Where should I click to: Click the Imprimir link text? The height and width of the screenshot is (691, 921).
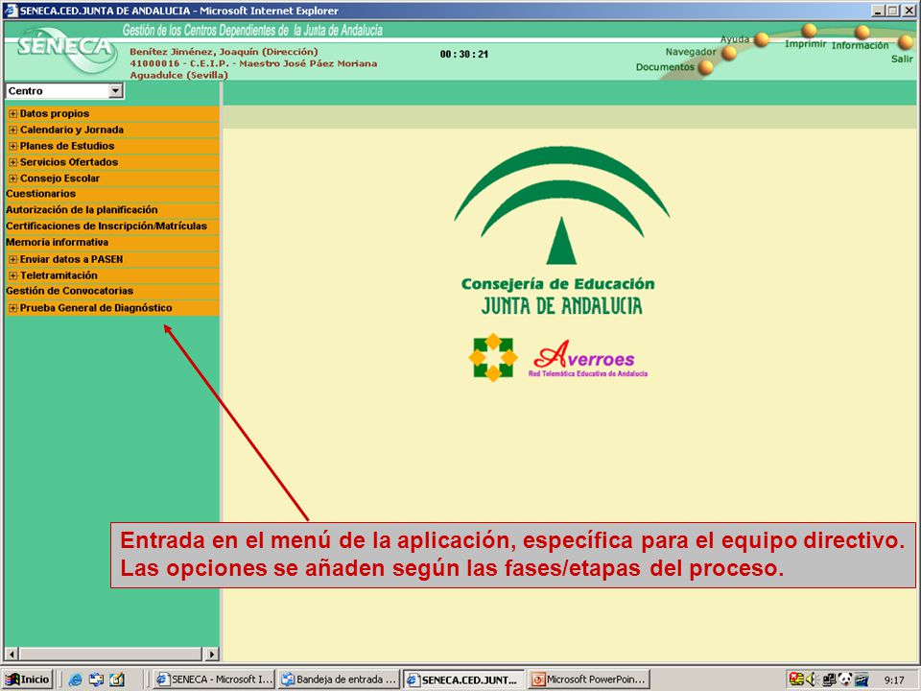[805, 44]
